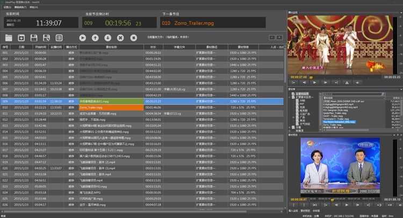
Task: Click the move item down arrow icon
Action: coord(107,38)
